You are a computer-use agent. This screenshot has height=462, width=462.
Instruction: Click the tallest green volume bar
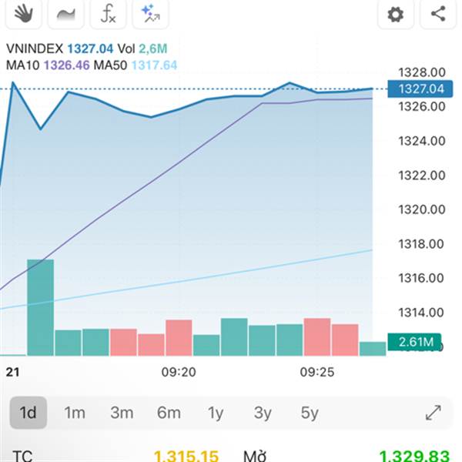[x=41, y=306]
